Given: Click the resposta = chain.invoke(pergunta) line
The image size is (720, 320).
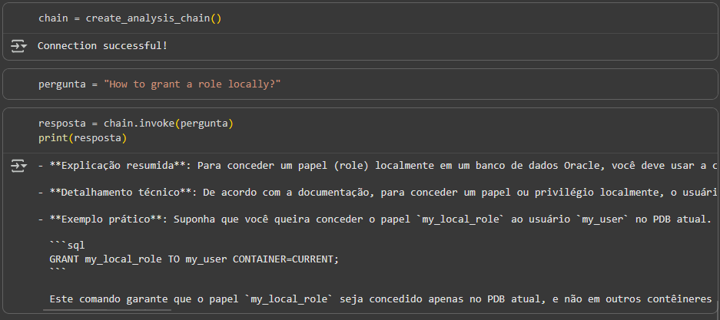Looking at the screenshot, I should coord(135,124).
